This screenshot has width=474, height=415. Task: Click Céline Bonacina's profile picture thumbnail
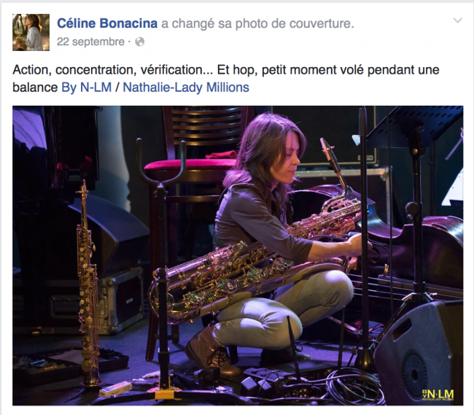31,32
